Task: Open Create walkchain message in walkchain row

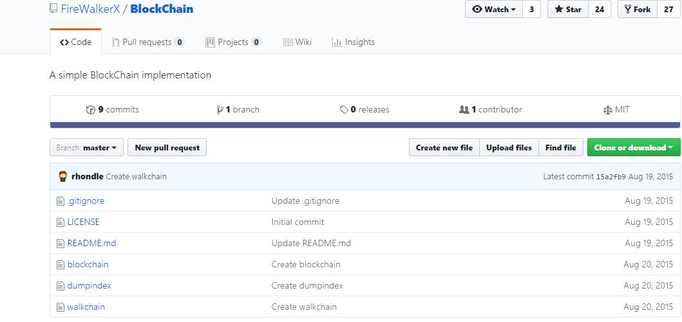Action: [304, 307]
